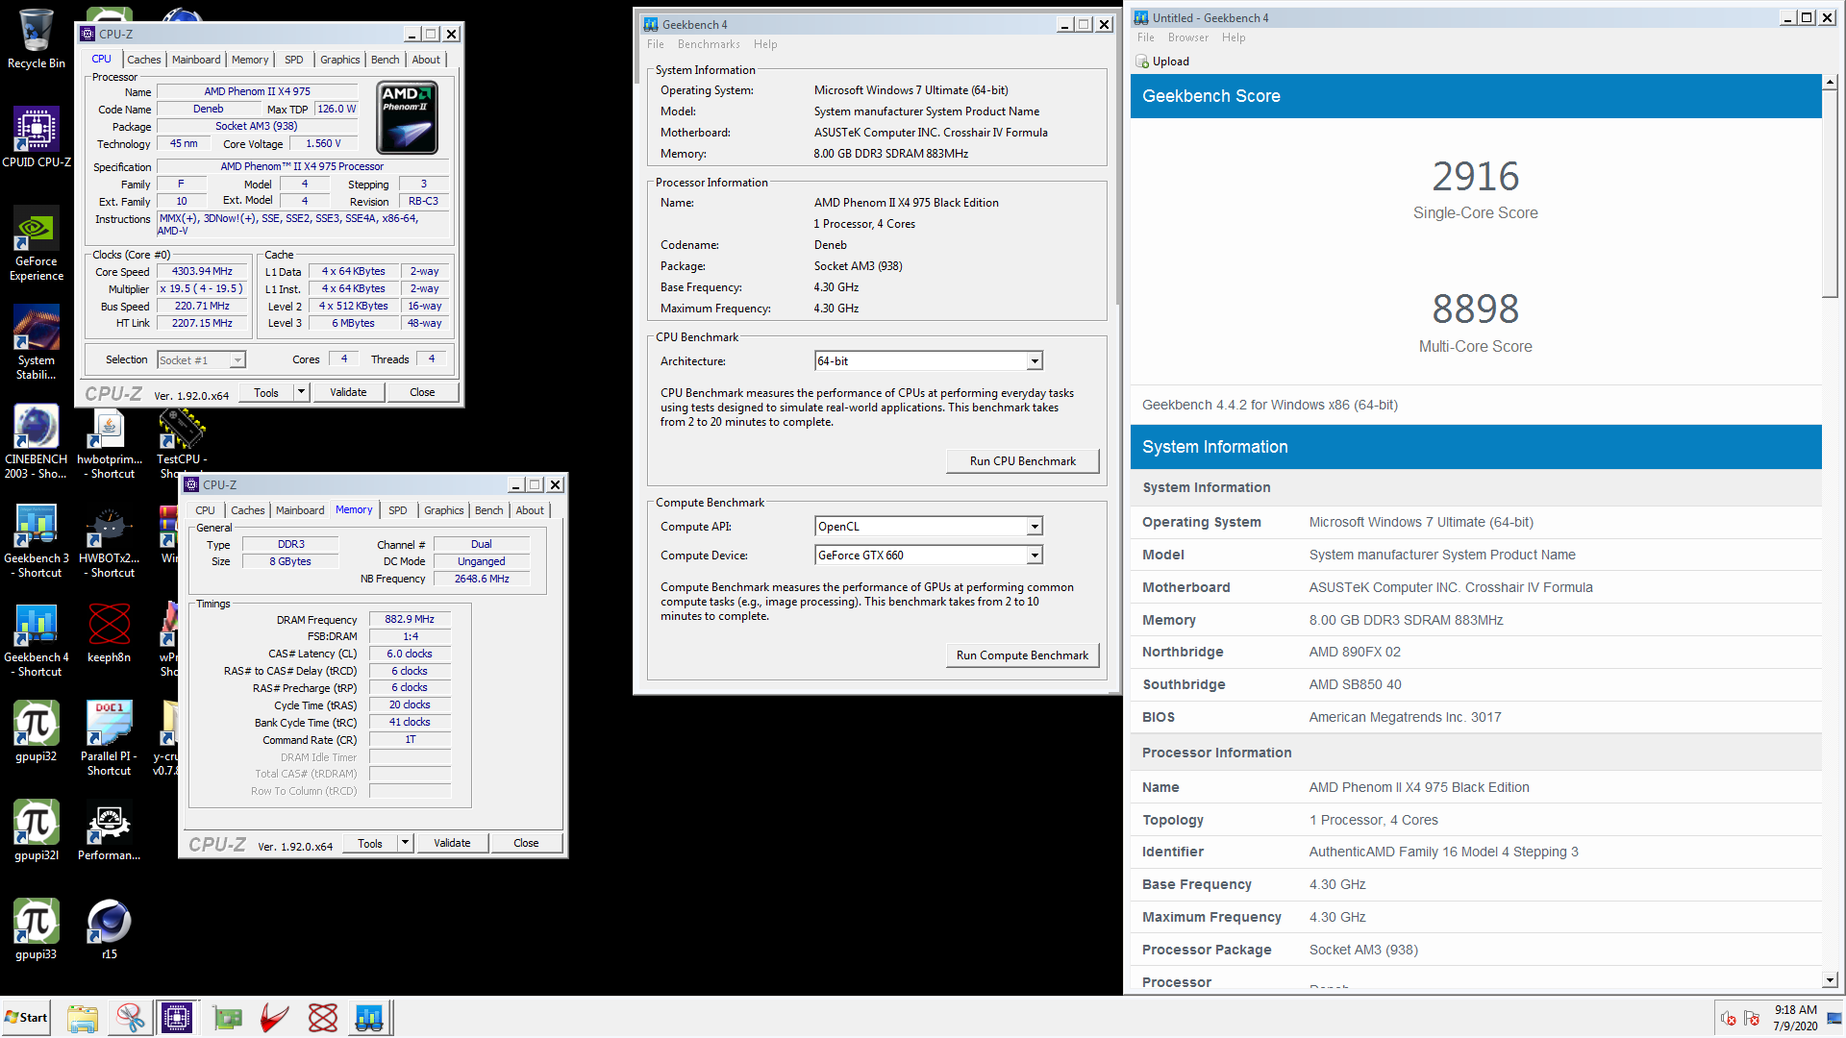Image resolution: width=1846 pixels, height=1038 pixels.
Task: Open Snipping Tool taskbar icon
Action: coord(130,1017)
